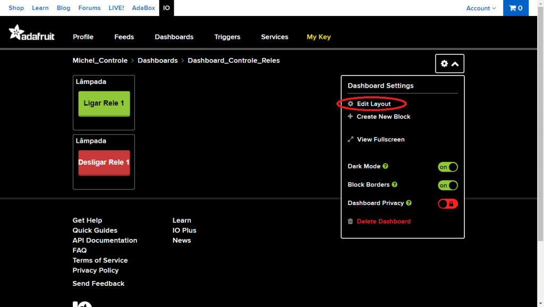This screenshot has width=544, height=307.
Task: Click the Dashboard_Controle_Reles breadcrumb
Action: [x=234, y=61]
